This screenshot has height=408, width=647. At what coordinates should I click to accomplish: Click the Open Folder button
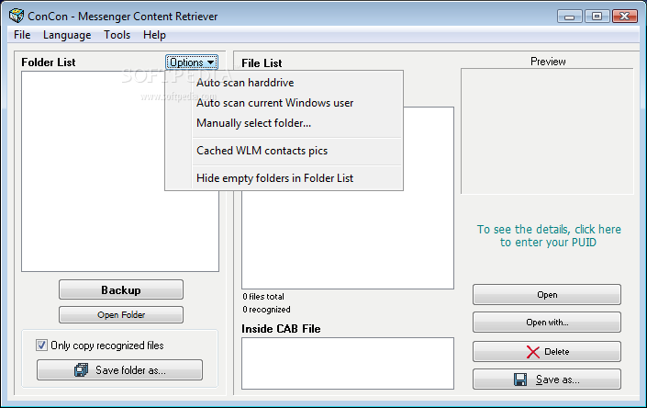[x=121, y=315]
